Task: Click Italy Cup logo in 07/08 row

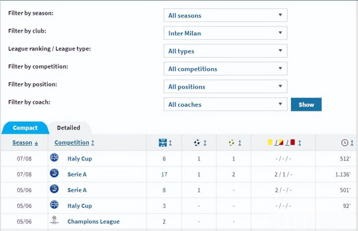Action: point(54,158)
